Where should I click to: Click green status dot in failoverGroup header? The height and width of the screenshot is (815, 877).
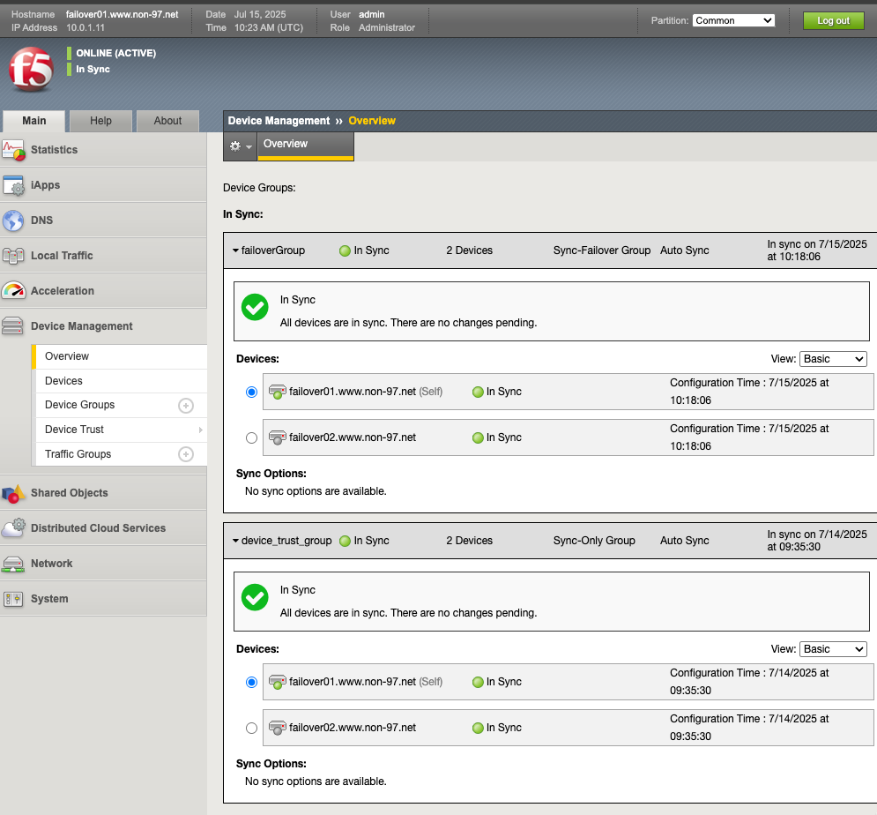tap(346, 250)
